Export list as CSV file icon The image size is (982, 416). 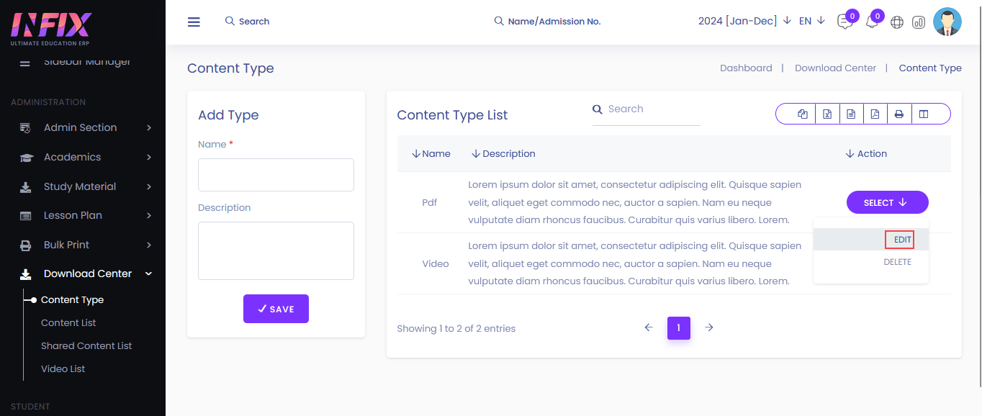(x=851, y=114)
